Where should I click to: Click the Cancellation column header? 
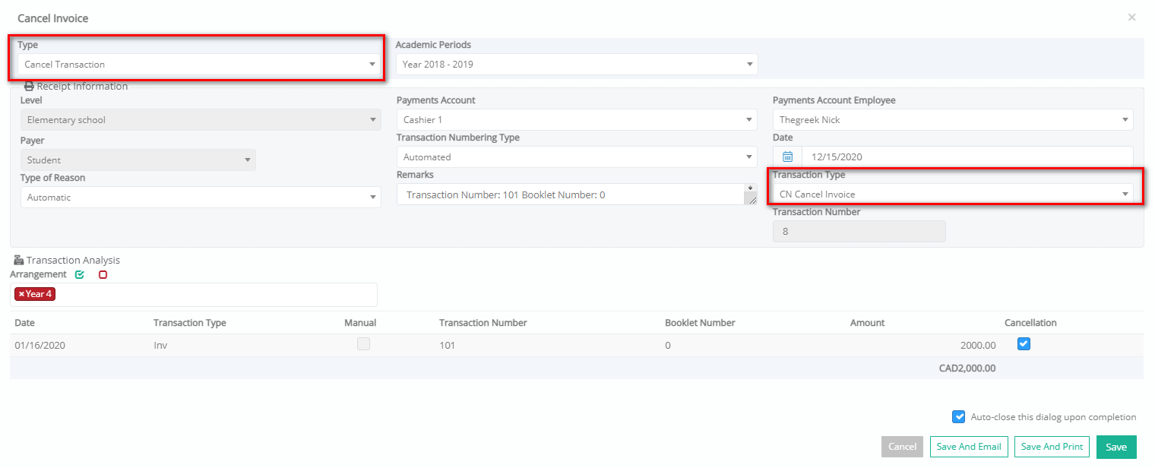(x=1030, y=323)
